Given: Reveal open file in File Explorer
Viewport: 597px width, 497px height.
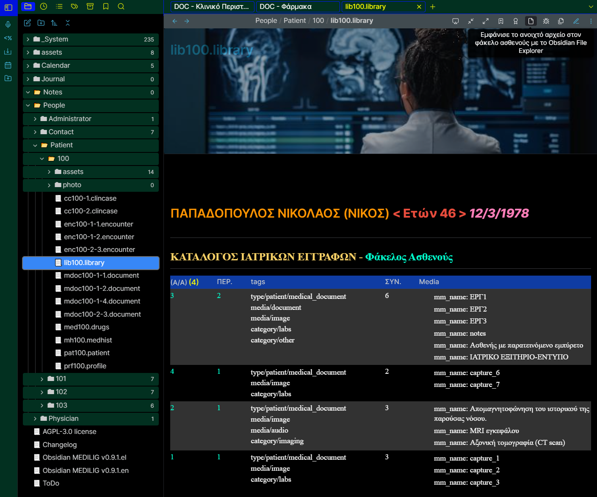Looking at the screenshot, I should coord(531,21).
